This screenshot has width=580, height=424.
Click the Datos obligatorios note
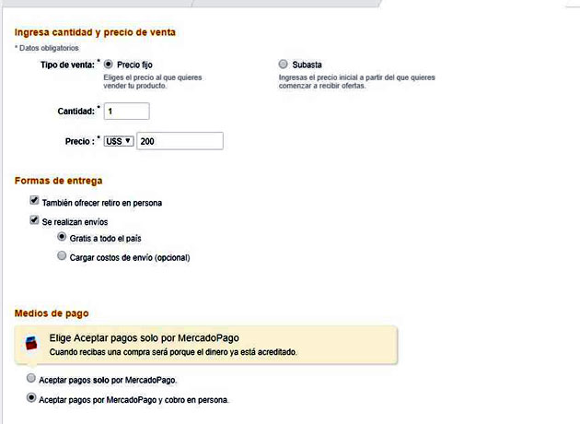47,47
